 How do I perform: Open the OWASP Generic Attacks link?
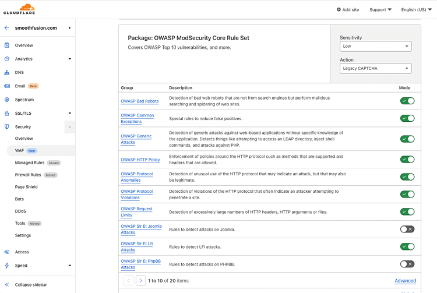click(136, 139)
